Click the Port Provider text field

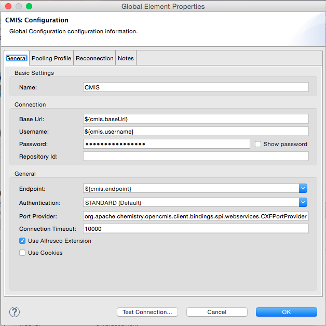coord(196,216)
